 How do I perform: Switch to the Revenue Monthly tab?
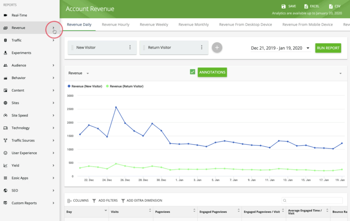[193, 24]
